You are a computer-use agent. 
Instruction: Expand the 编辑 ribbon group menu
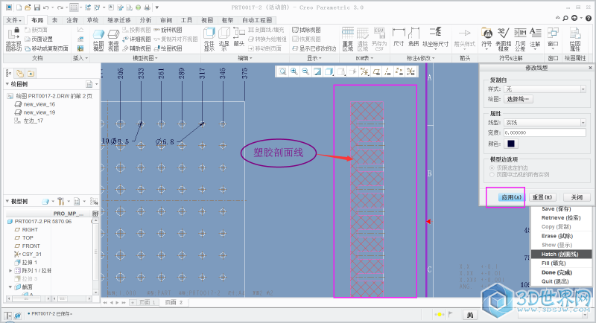pos(245,58)
